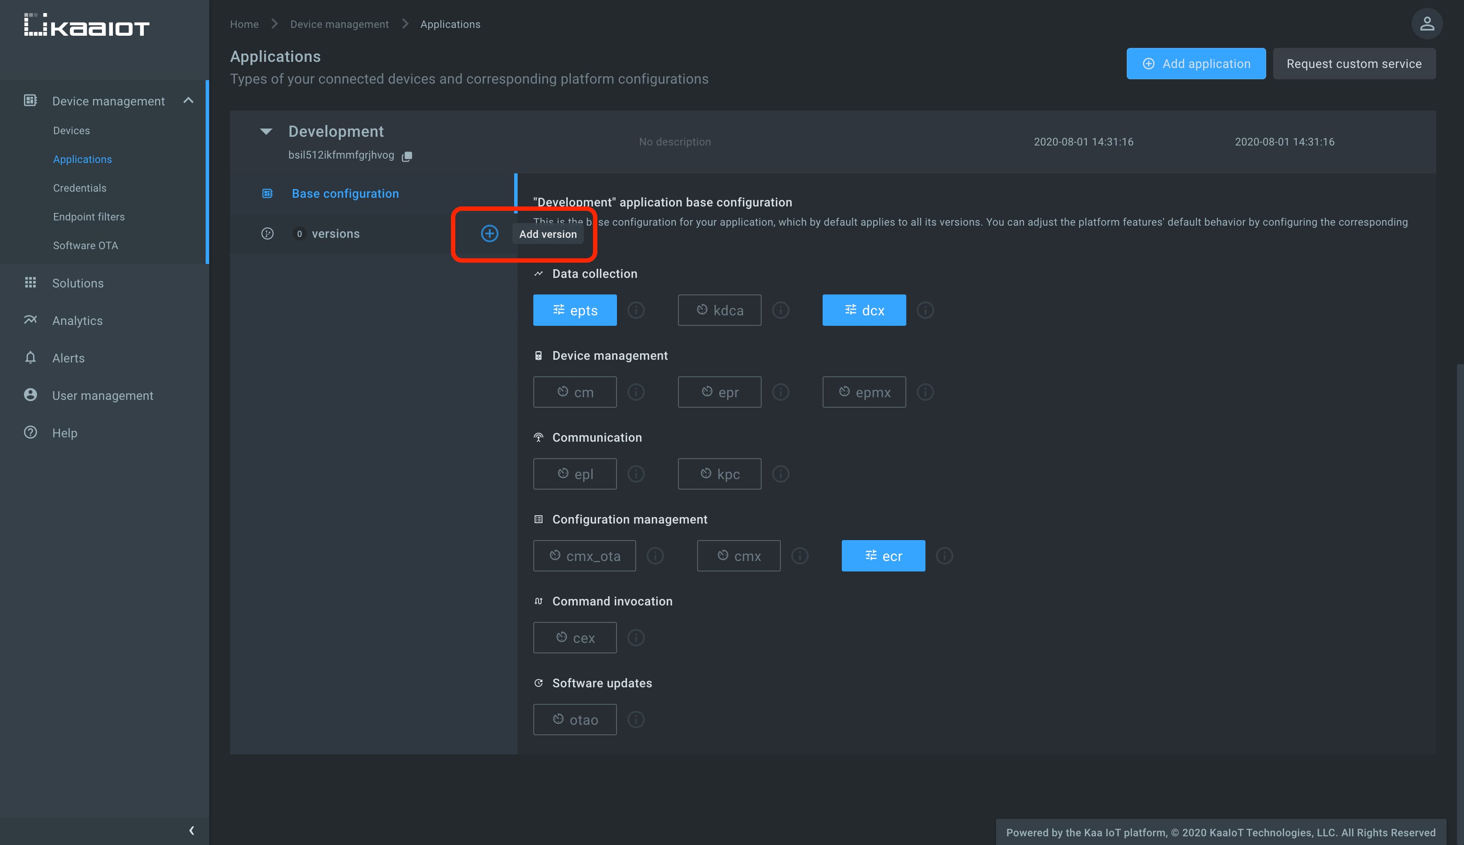Open the cex configuration button
Viewport: 1464px width, 845px height.
[x=575, y=637]
